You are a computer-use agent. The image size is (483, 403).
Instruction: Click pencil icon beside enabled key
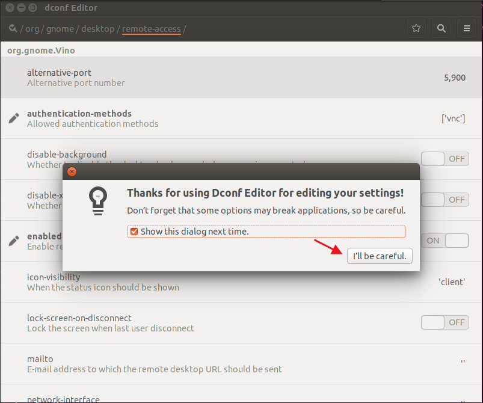click(x=14, y=241)
